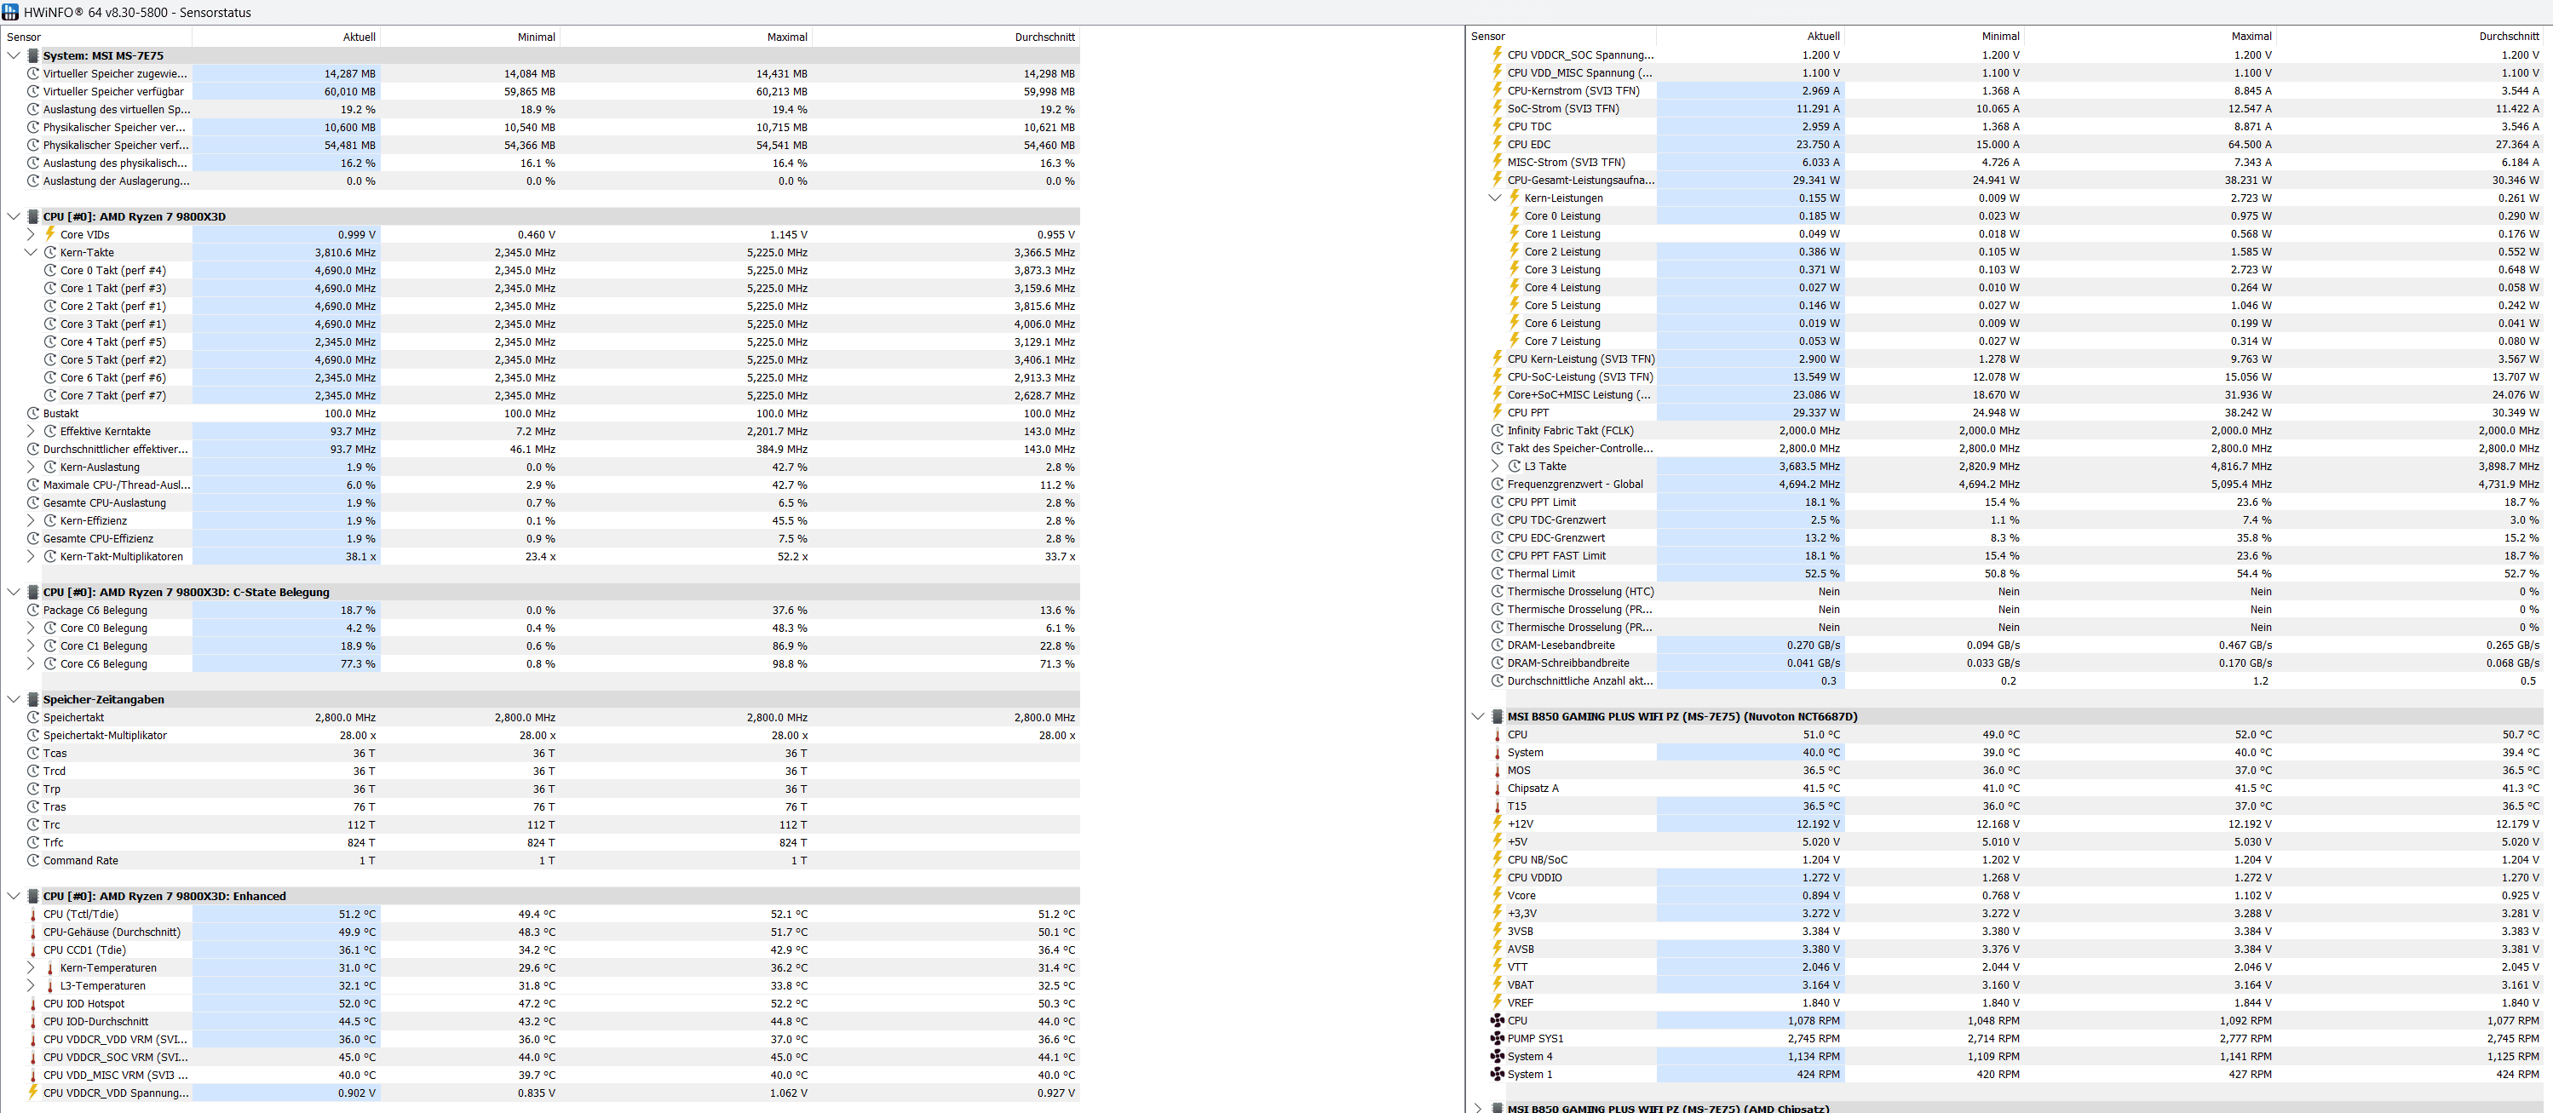Collapse the Kern-Leistungen group
The image size is (2553, 1113).
click(1494, 198)
